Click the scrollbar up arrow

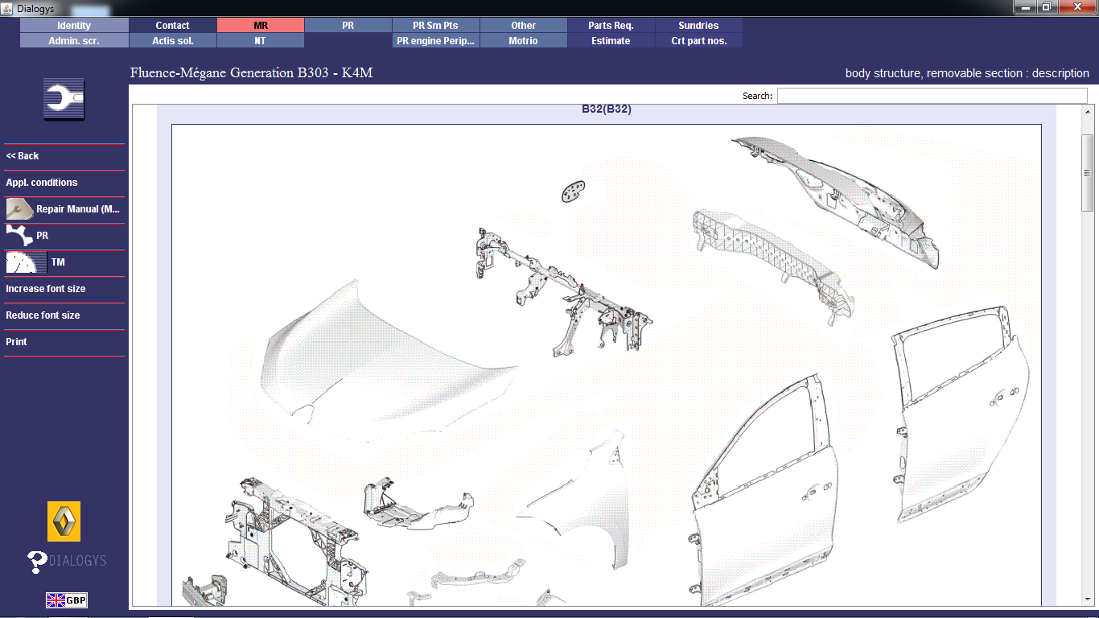(1088, 112)
